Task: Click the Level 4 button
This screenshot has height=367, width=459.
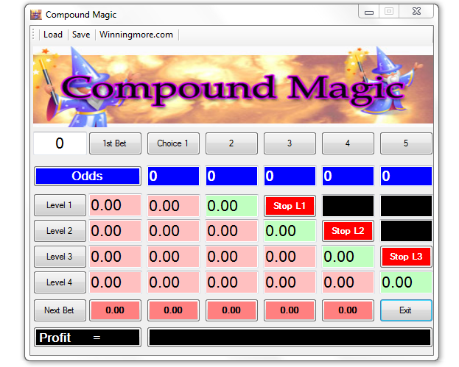Action: tap(60, 282)
